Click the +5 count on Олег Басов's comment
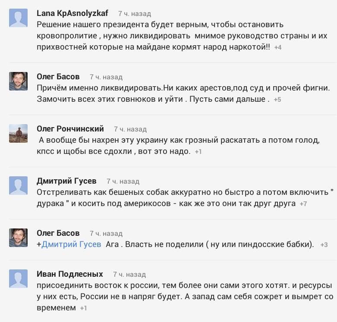The image size is (337, 322). point(277,100)
